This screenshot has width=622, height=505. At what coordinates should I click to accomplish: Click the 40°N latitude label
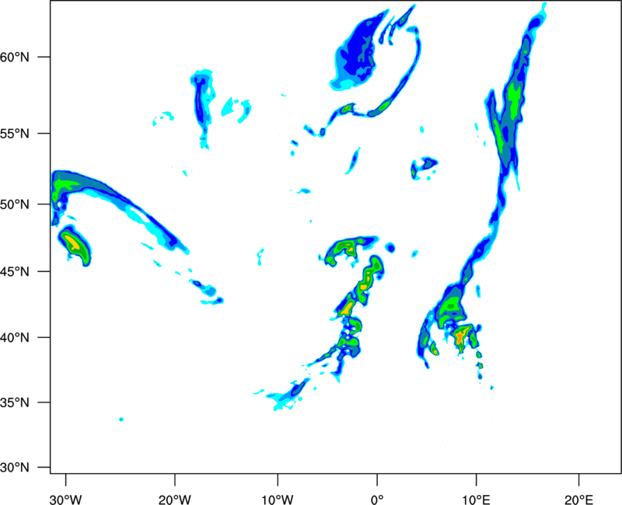tap(15, 338)
